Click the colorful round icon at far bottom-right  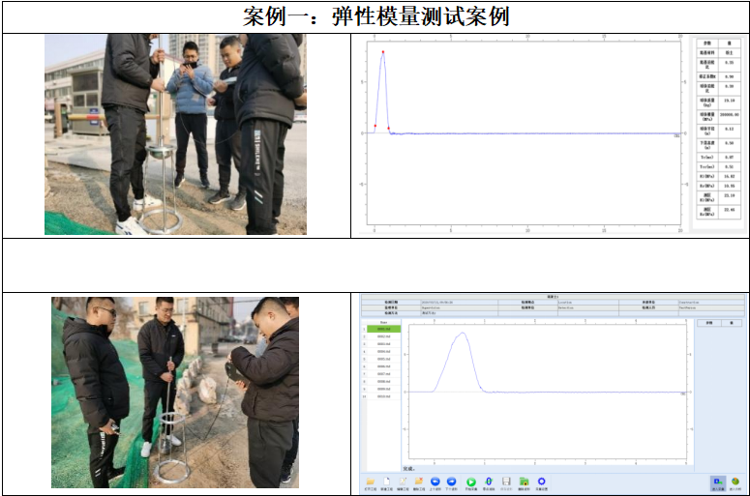pos(735,481)
